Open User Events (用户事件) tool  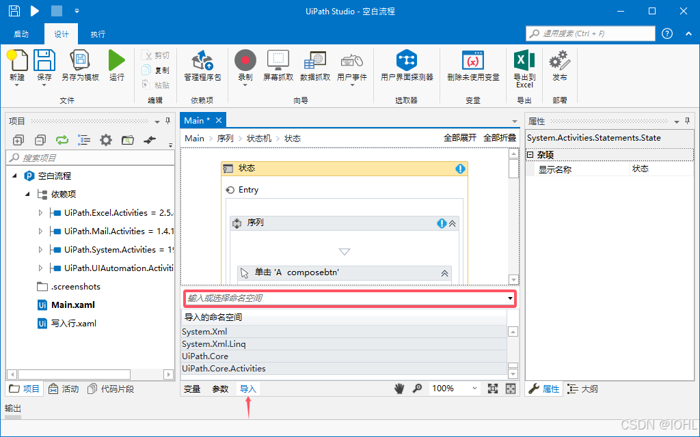click(352, 61)
